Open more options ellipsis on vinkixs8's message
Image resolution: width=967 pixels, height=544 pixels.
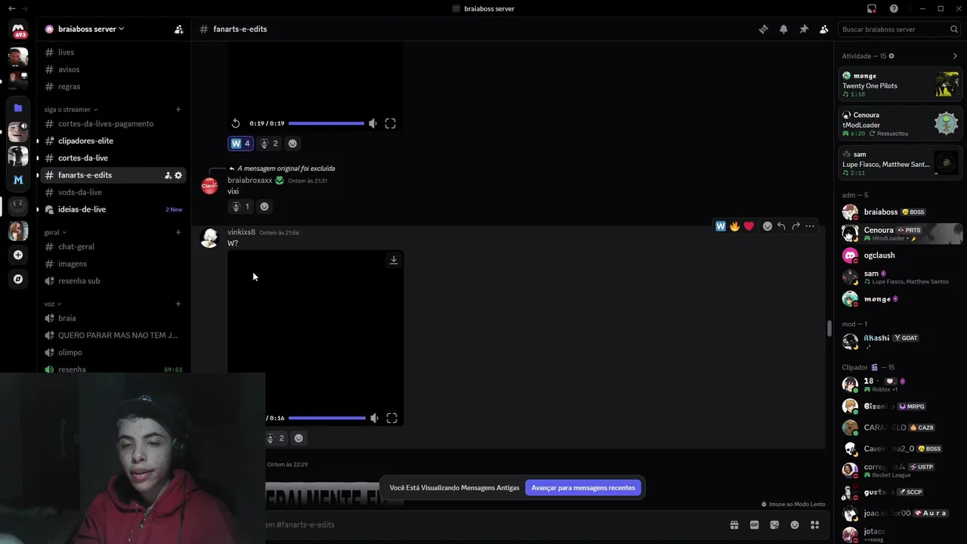pyautogui.click(x=810, y=226)
